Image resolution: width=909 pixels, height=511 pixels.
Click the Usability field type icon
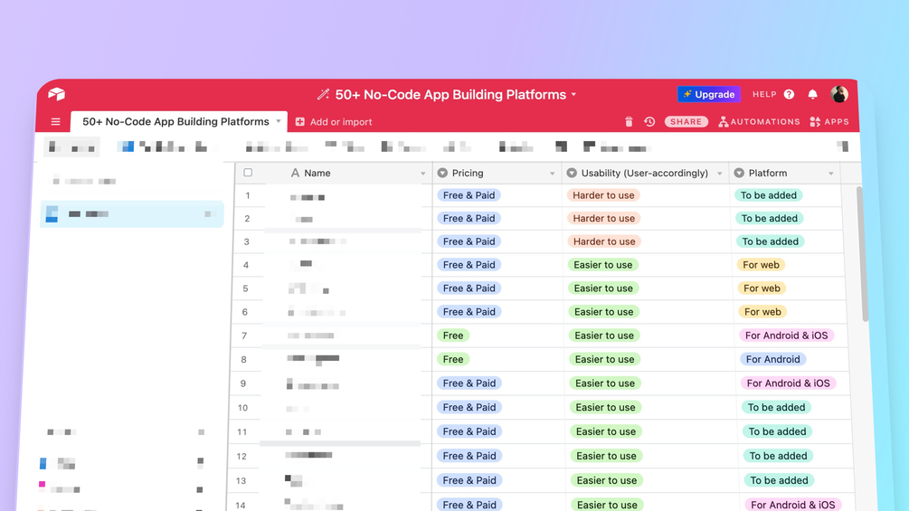572,173
